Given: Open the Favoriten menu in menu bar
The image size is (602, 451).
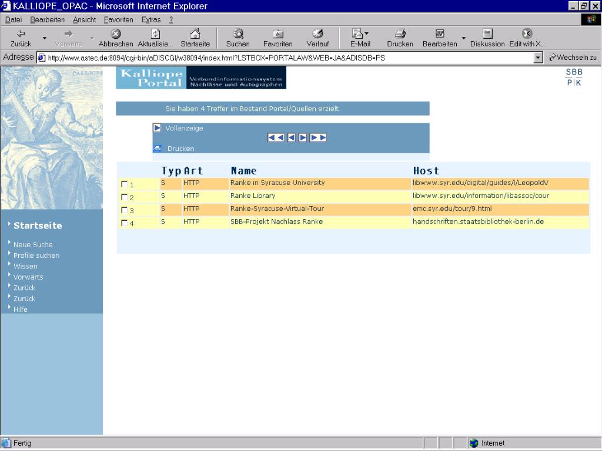Looking at the screenshot, I should (x=118, y=19).
